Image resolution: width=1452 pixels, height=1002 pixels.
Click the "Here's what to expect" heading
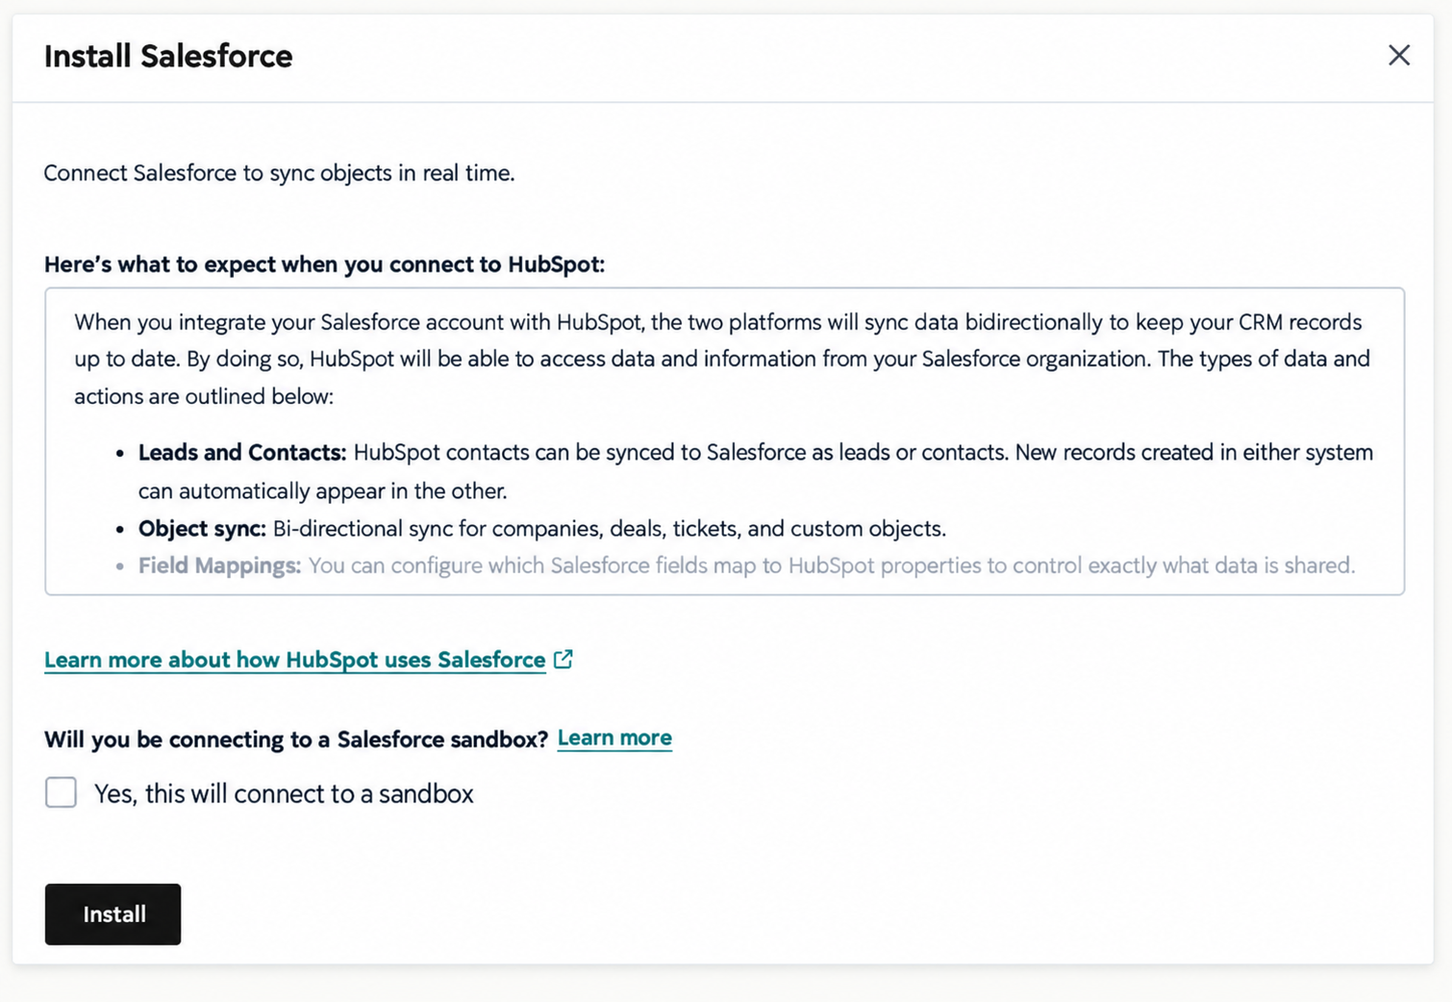(324, 264)
